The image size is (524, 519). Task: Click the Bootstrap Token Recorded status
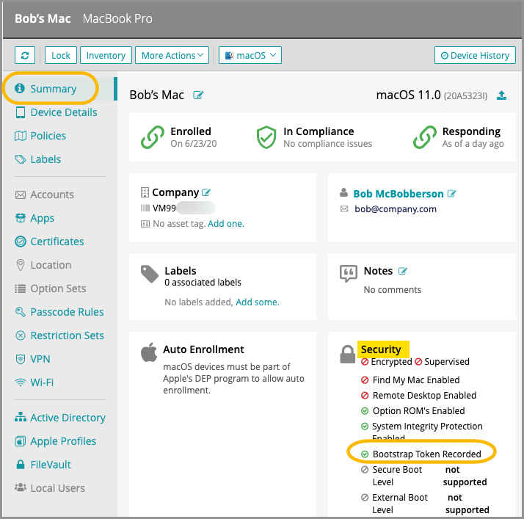coord(426,454)
